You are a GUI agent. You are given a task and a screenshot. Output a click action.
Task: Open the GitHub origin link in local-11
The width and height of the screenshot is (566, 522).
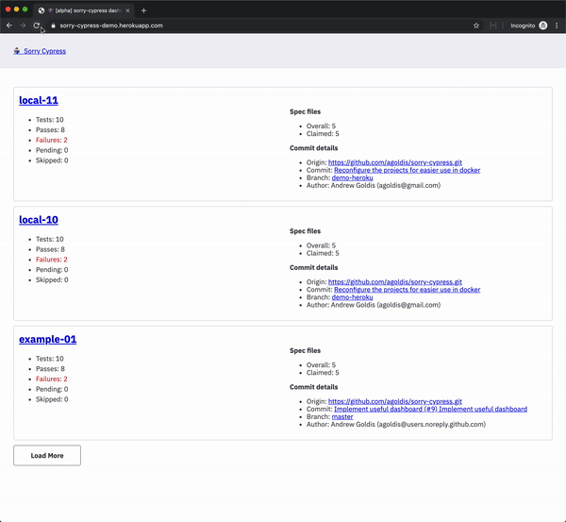[395, 162]
